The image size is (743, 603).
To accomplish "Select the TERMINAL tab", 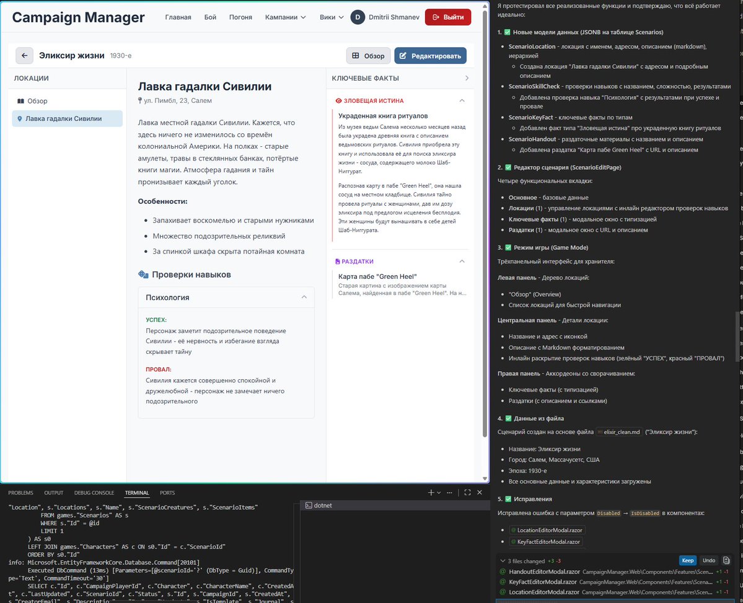I will click(137, 493).
